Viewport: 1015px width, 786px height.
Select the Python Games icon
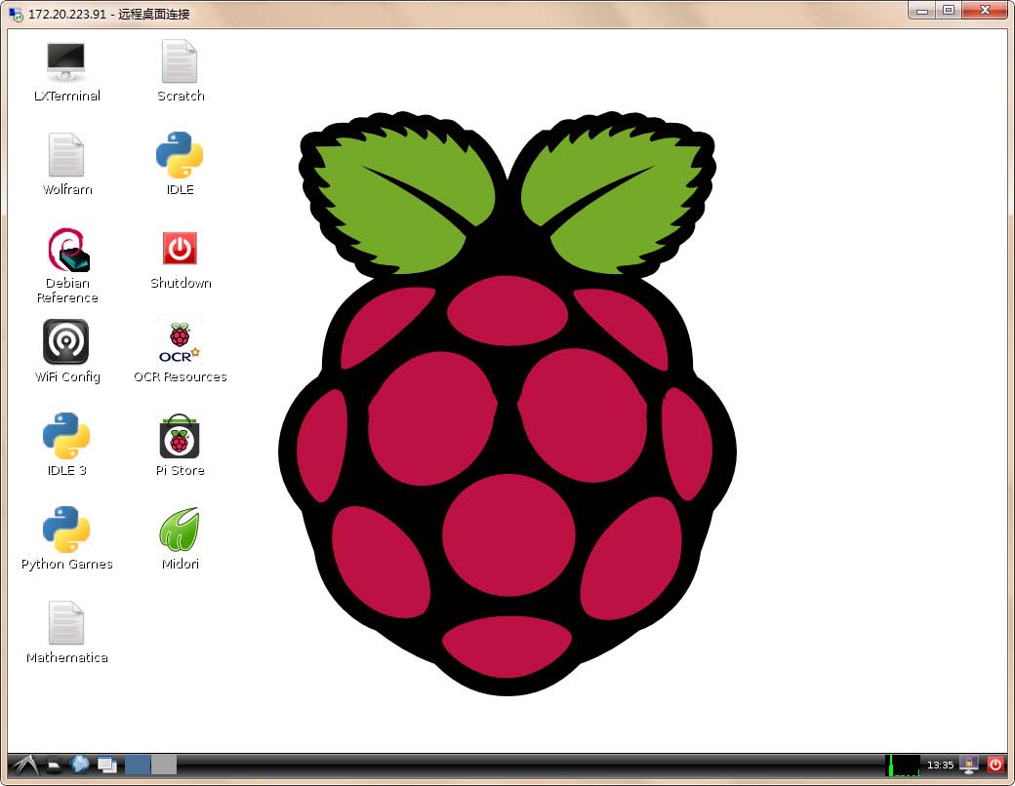[x=66, y=530]
